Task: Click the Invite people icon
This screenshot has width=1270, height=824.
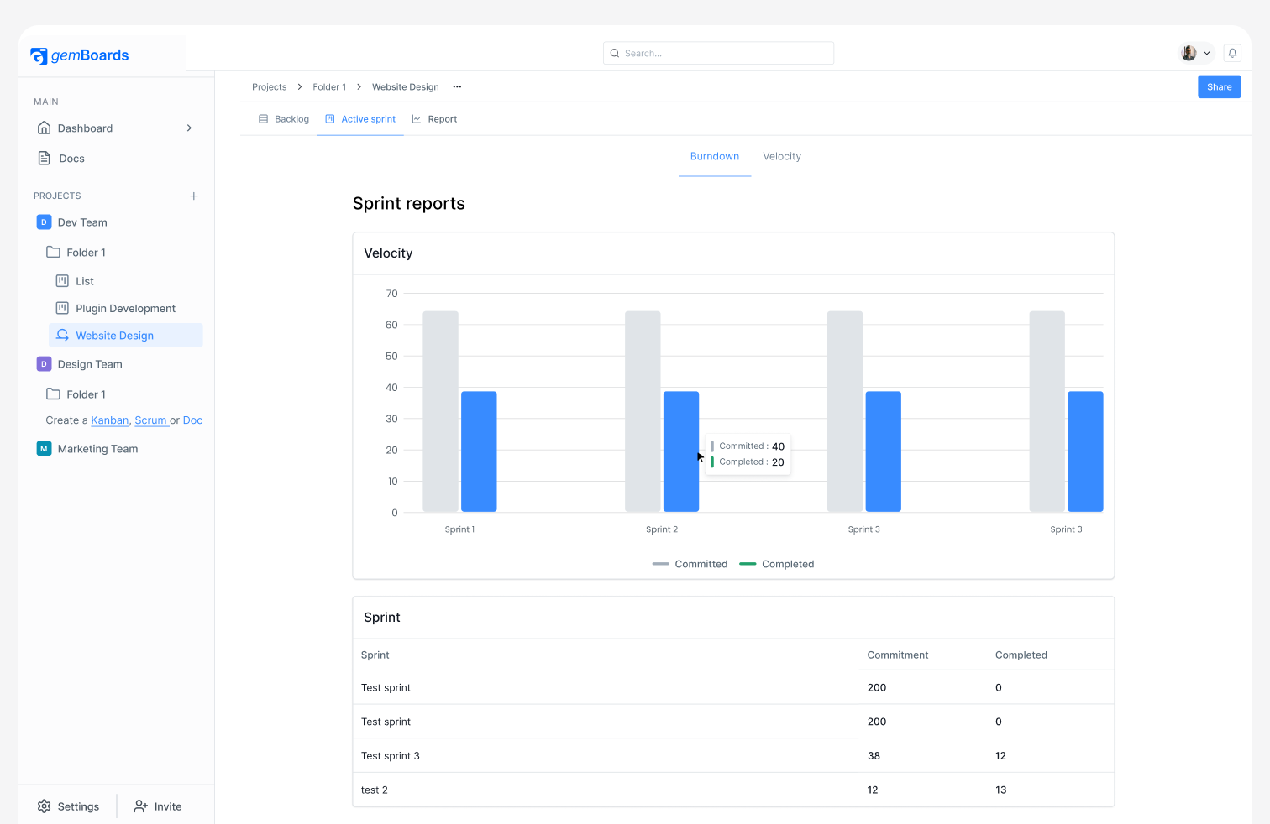Action: 139,806
